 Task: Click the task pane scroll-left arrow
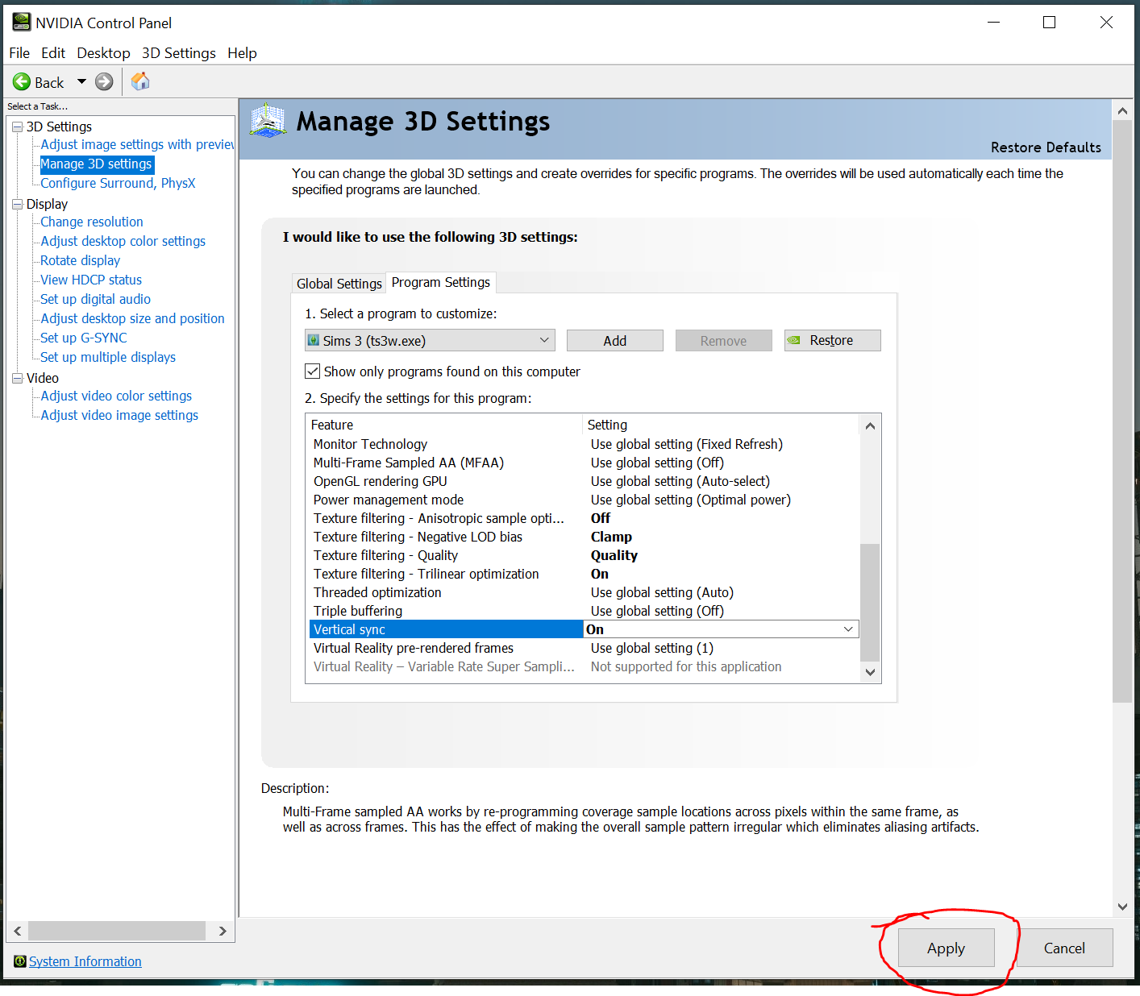18,931
